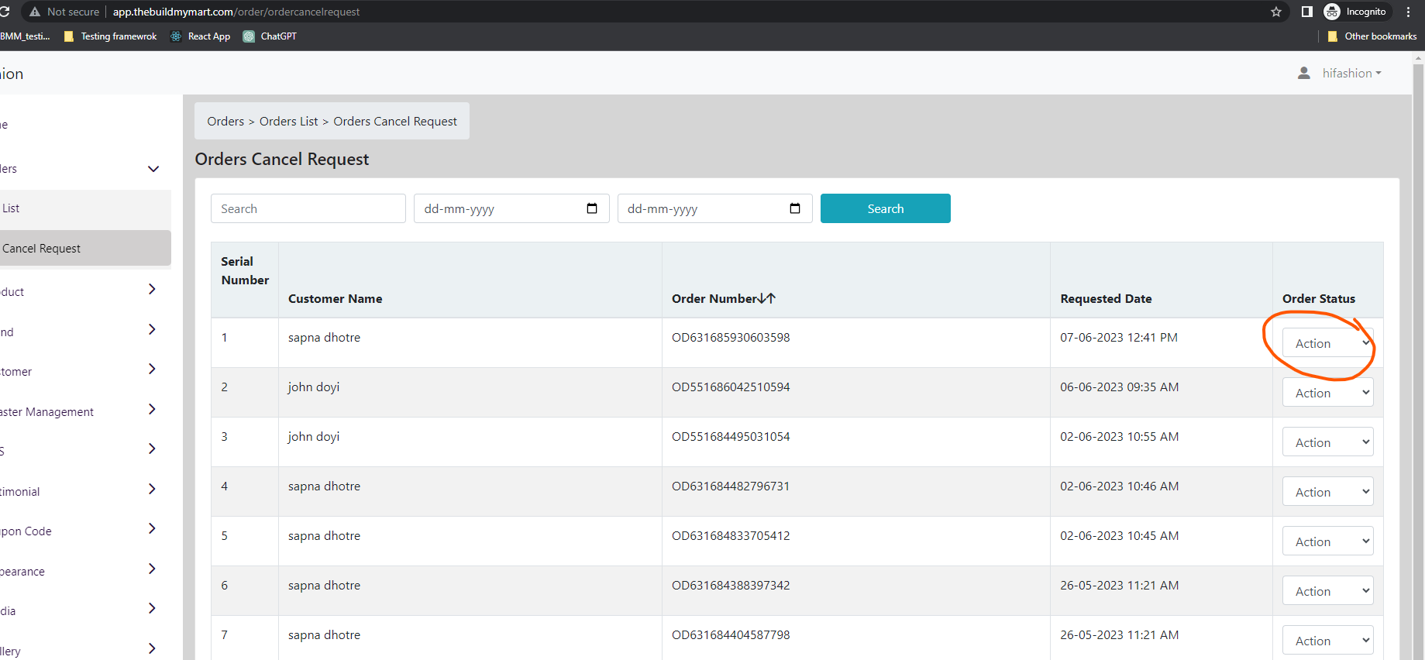Click the Orders List breadcrumb link

[x=288, y=121]
